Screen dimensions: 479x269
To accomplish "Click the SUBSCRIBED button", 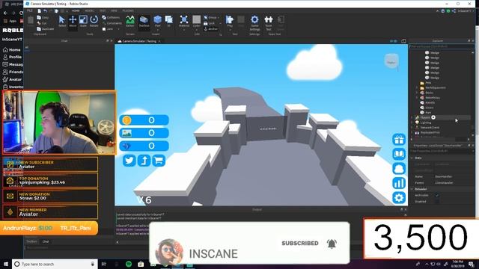I will 299,243.
